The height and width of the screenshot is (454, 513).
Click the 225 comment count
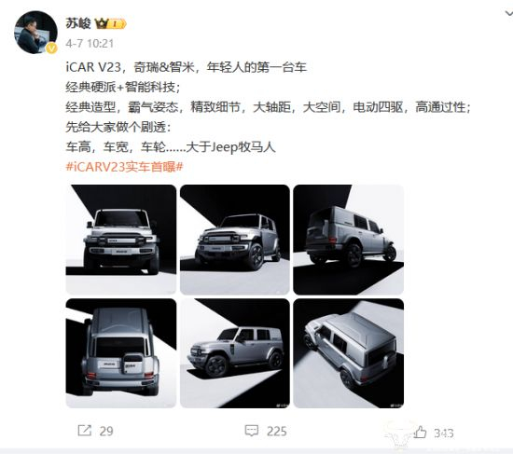(276, 432)
